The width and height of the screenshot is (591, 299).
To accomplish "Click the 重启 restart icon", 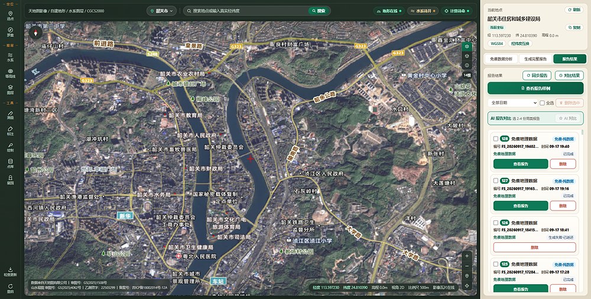I will 10,288.
